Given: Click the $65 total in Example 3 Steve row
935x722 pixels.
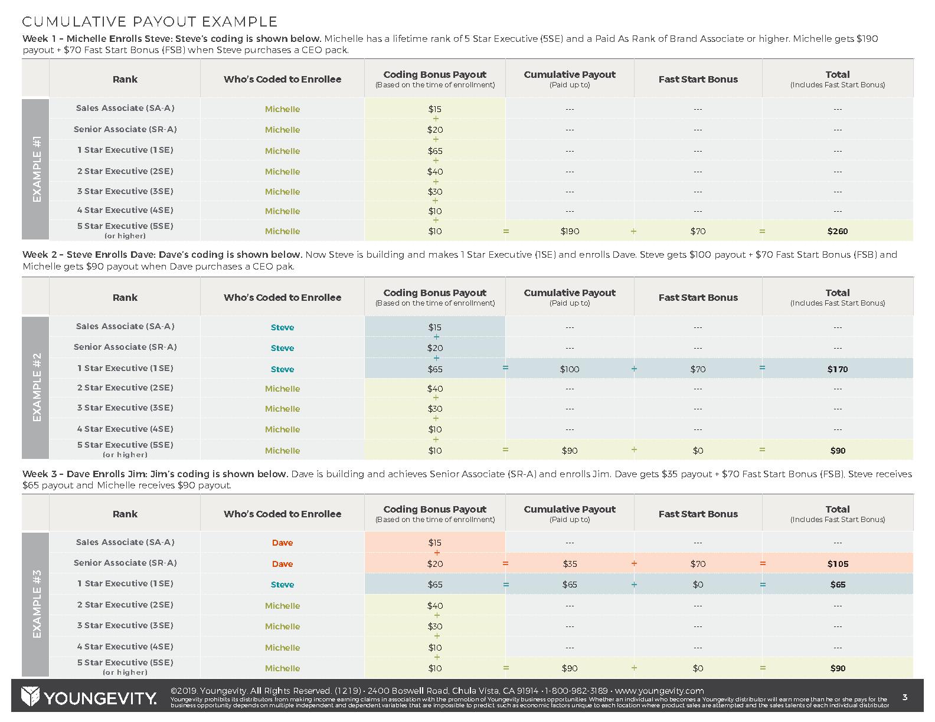Looking at the screenshot, I should click(838, 585).
